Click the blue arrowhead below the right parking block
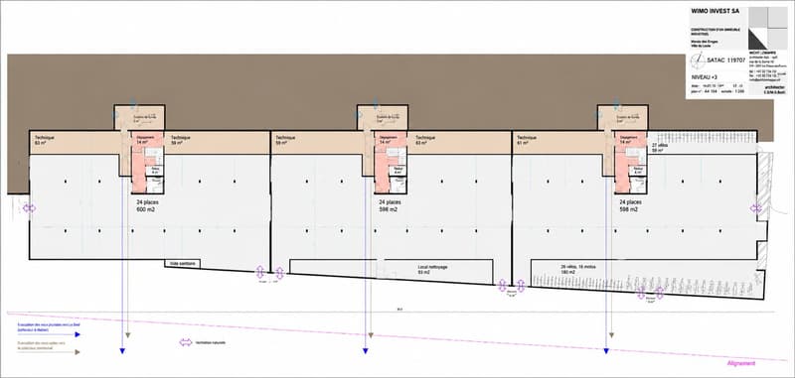Screen dimensions: 795x378 (606, 351)
